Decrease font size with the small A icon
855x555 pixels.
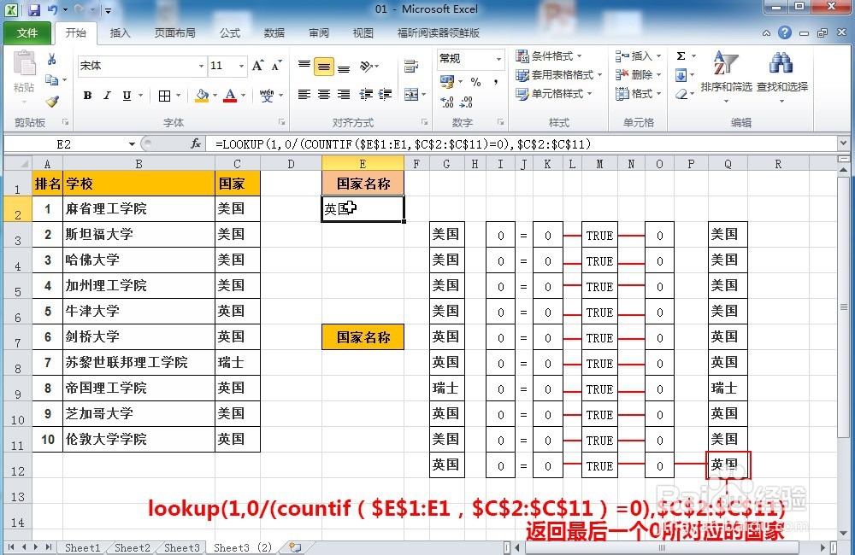tap(277, 66)
